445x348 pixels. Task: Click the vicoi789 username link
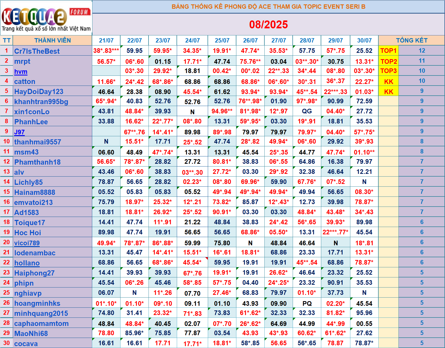click(x=27, y=243)
